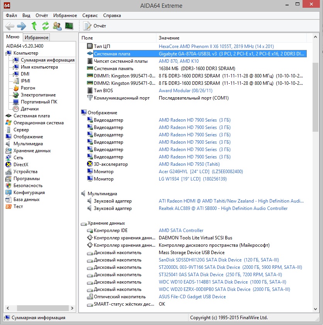Open HexaCore AMD Phenom II X6 link

216,46
